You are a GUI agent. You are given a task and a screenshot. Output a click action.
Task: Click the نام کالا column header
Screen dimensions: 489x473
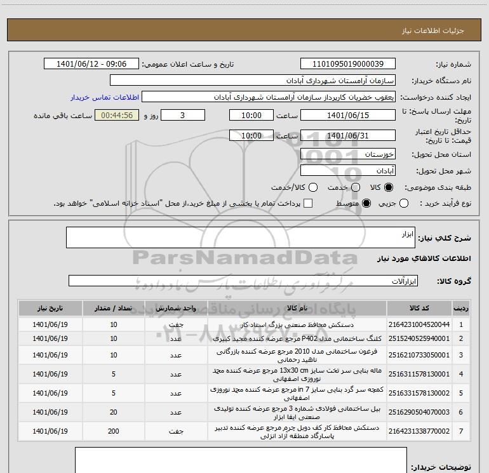point(297,309)
